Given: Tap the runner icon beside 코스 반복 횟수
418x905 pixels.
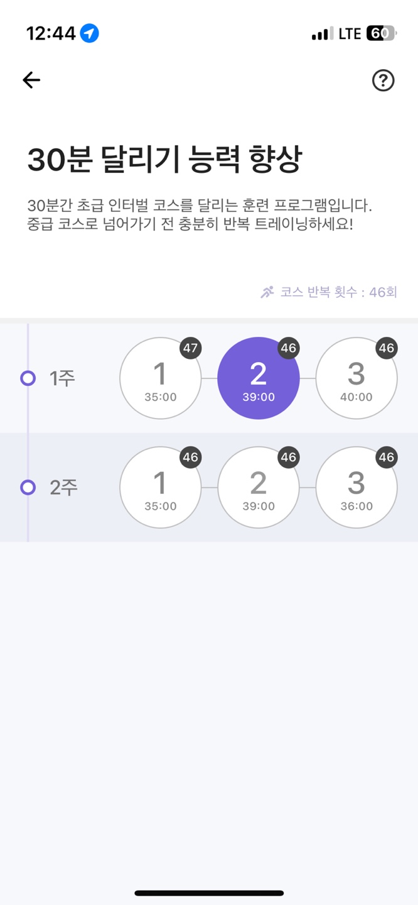Looking at the screenshot, I should coord(268,292).
